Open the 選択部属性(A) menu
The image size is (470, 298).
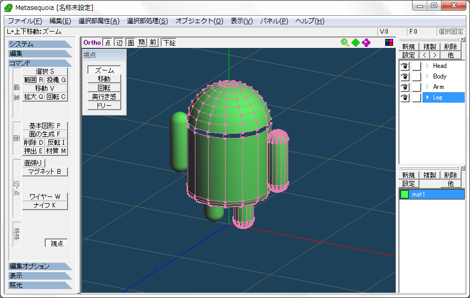(99, 21)
